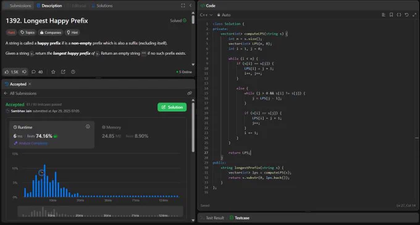Click the Ln 27, Col 14 status
This screenshot has width=420, height=225.
[x=406, y=205]
